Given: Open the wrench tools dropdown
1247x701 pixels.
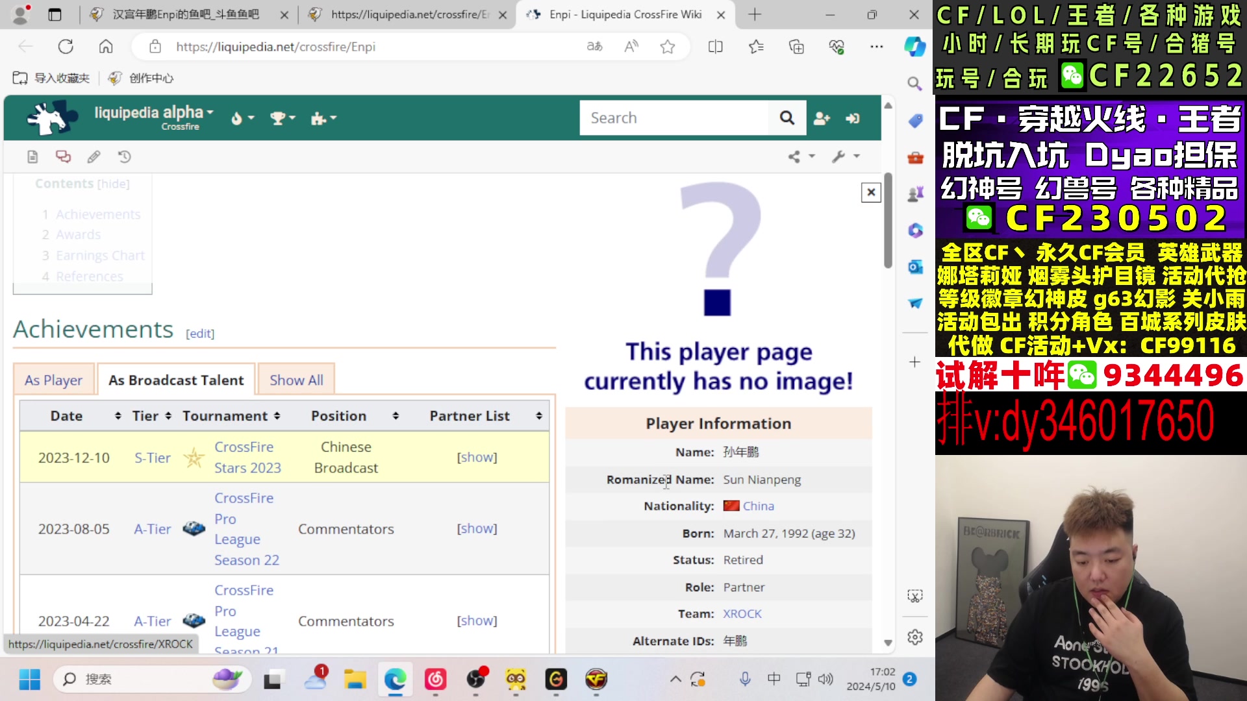Looking at the screenshot, I should point(846,156).
